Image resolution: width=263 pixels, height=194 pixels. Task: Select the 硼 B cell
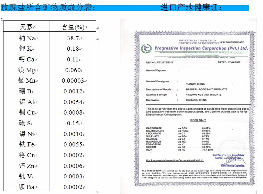(x=25, y=91)
